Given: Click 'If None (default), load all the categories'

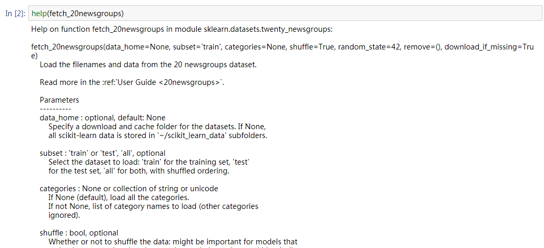Looking at the screenshot, I should pyautogui.click(x=119, y=197).
